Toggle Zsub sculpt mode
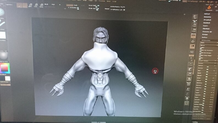 pos(76,5)
